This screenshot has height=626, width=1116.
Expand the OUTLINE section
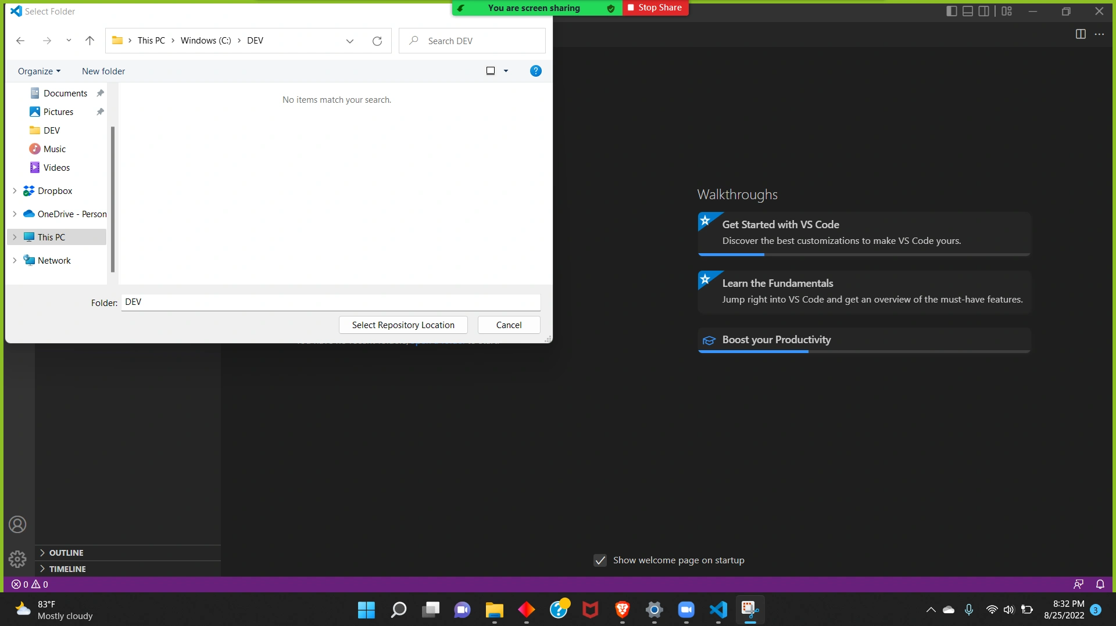click(66, 553)
